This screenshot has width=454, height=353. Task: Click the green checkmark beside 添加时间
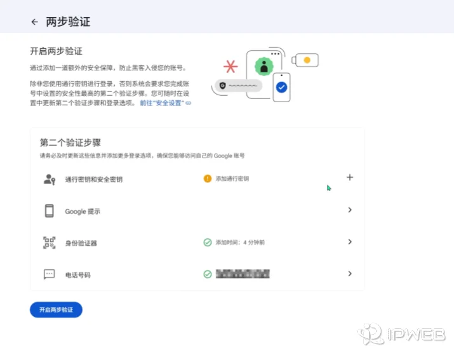(x=208, y=242)
